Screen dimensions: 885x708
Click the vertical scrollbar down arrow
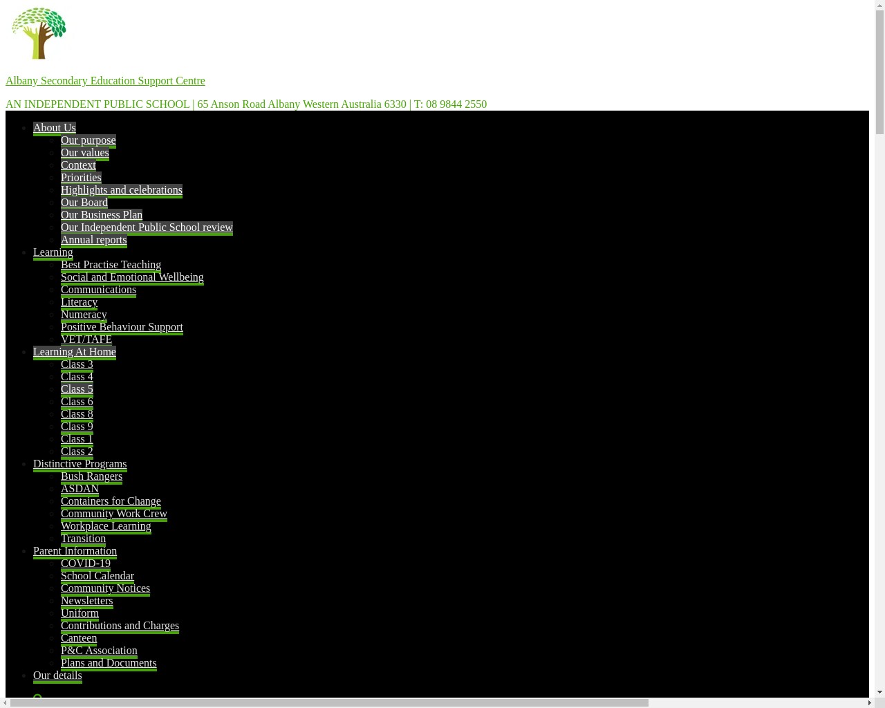pyautogui.click(x=879, y=692)
